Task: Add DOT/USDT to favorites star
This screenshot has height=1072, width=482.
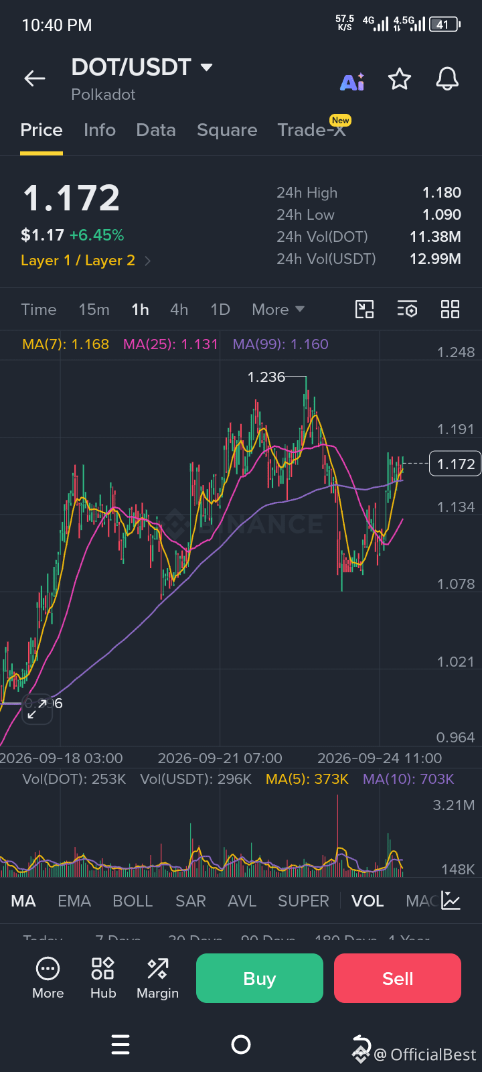Action: coord(400,79)
